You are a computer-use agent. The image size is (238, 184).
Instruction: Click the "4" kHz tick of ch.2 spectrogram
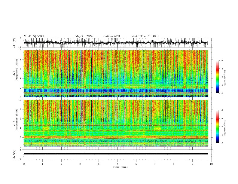tap(21, 128)
